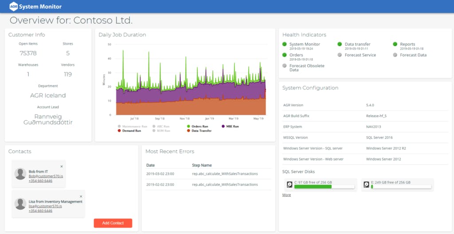Click the Forecast Service grey status dot
Screen dimensions: 454x234
point(340,55)
